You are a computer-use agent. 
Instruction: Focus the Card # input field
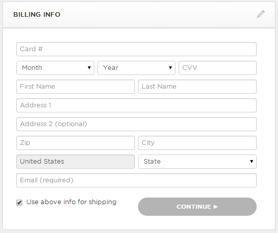[136, 49]
